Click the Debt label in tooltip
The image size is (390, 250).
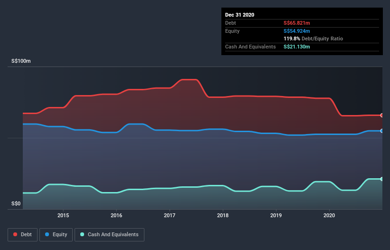(230, 23)
